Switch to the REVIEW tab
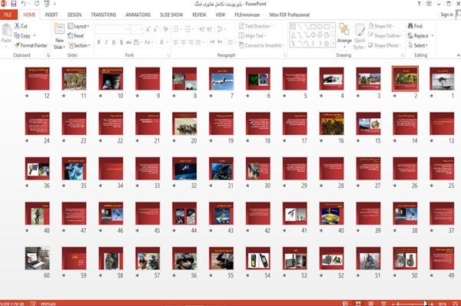Viewport: 461px width, 306px height. pyautogui.click(x=199, y=15)
